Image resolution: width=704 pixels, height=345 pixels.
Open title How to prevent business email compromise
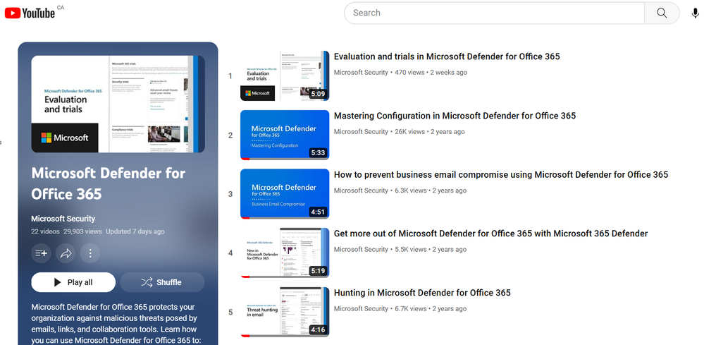pyautogui.click(x=501, y=175)
